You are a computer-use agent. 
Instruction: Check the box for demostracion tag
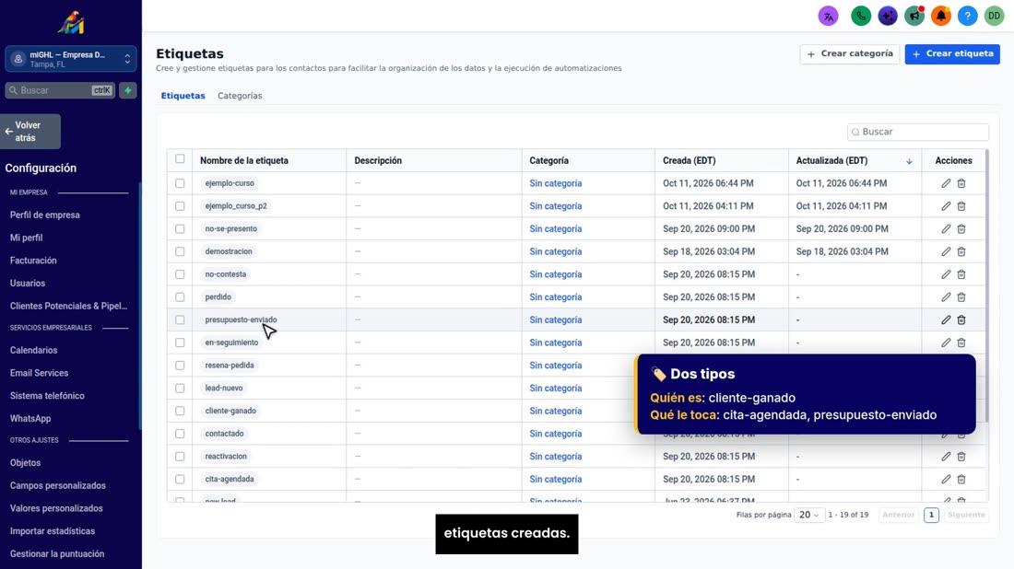(180, 251)
